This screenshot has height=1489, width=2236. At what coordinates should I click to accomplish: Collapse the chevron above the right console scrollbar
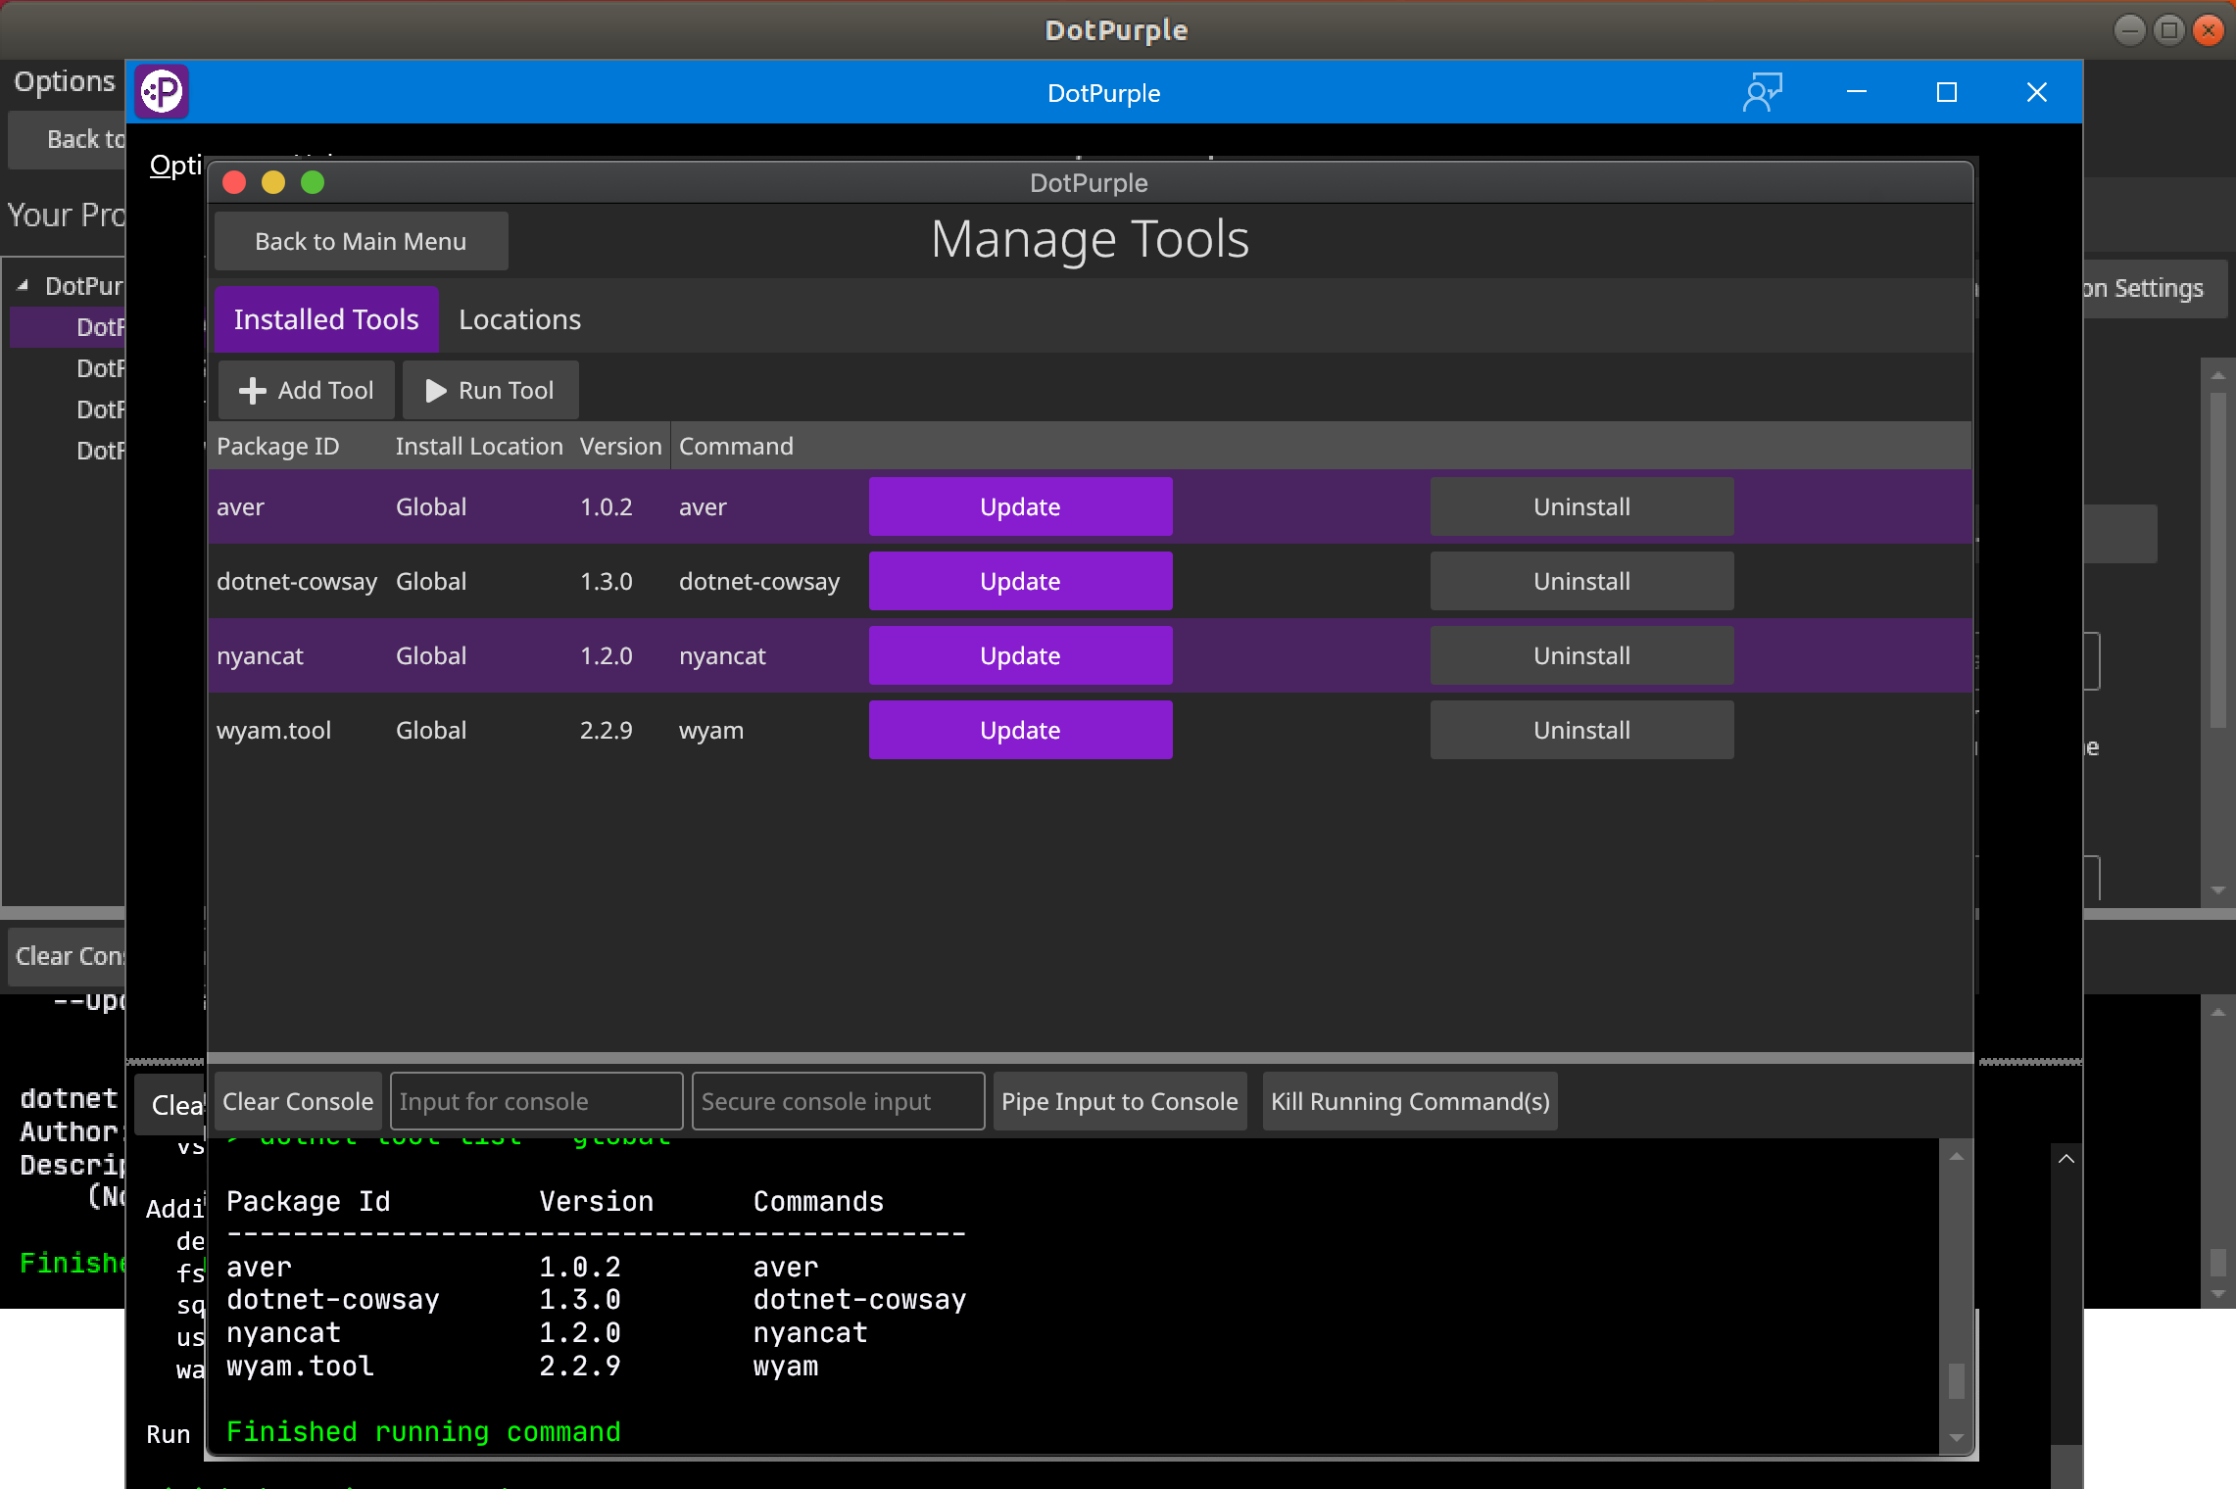2066,1159
